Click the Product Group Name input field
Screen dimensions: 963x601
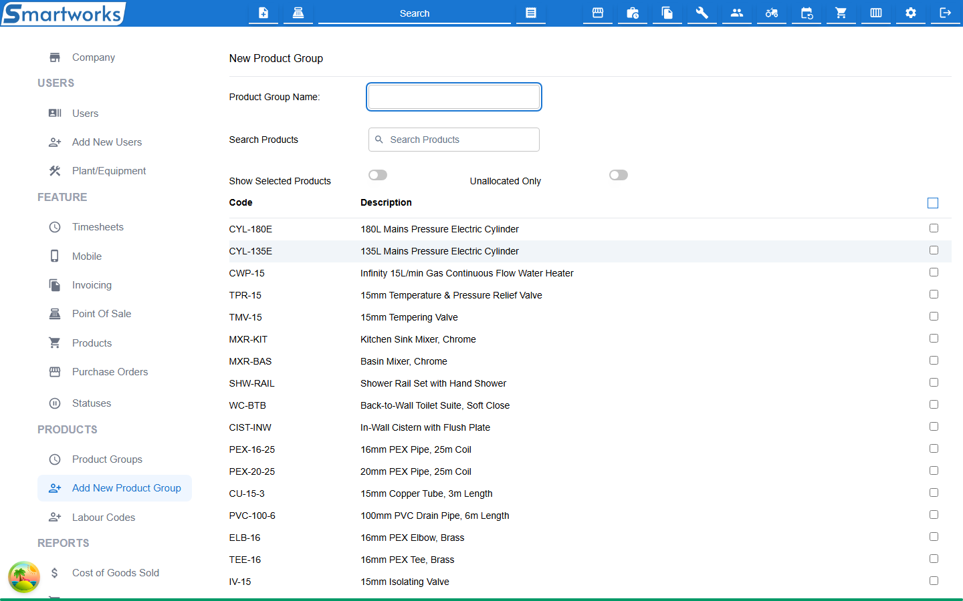coord(454,97)
